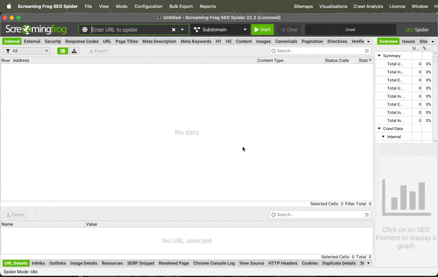The image size is (438, 277).
Task: Open the HTTP Headers bottom tab
Action: click(x=283, y=263)
